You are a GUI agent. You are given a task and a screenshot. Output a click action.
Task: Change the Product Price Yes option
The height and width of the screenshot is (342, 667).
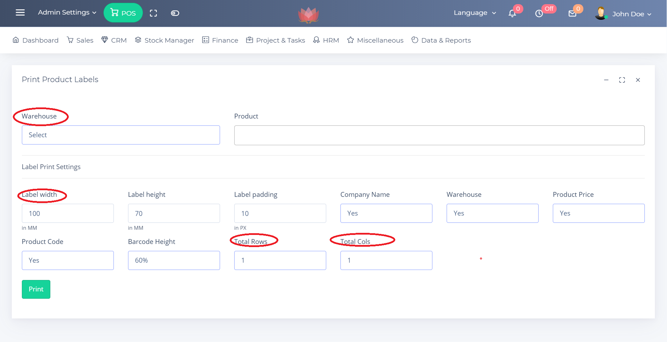(599, 213)
